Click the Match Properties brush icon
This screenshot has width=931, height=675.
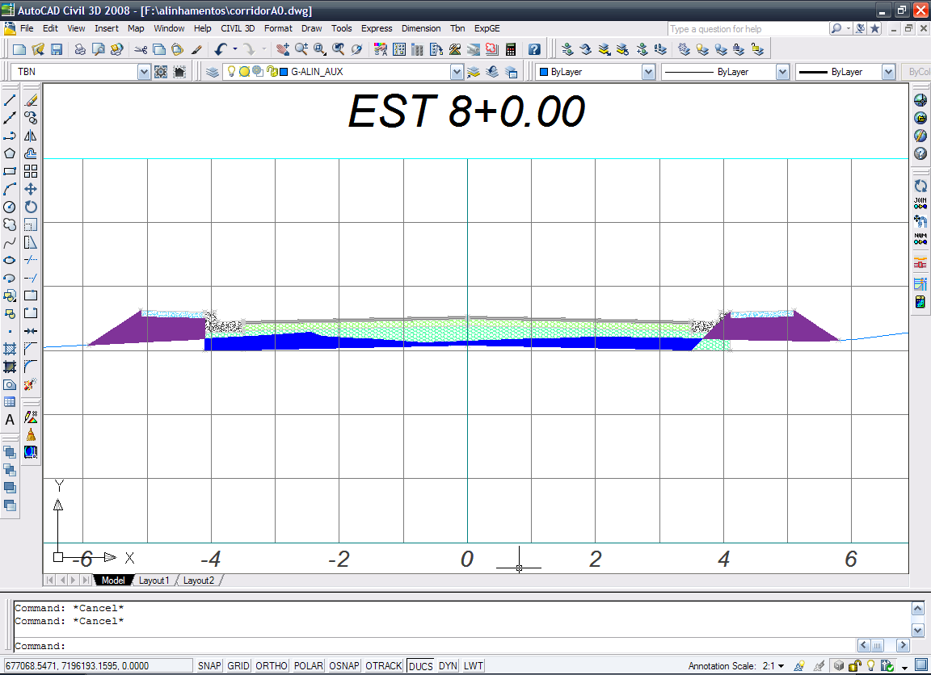[x=196, y=49]
